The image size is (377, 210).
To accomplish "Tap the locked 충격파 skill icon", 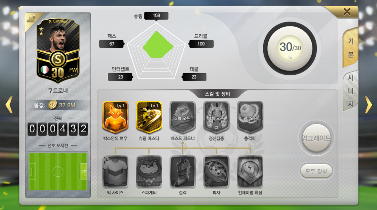I will pos(250,117).
